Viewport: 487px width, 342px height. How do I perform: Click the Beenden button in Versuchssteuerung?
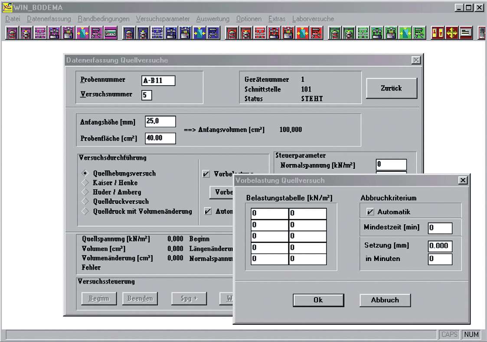tap(140, 299)
